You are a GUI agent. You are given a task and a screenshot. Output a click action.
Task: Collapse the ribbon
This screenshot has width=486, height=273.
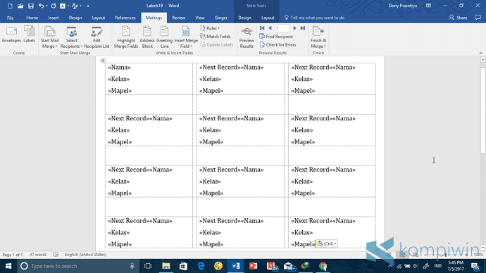tap(481, 53)
